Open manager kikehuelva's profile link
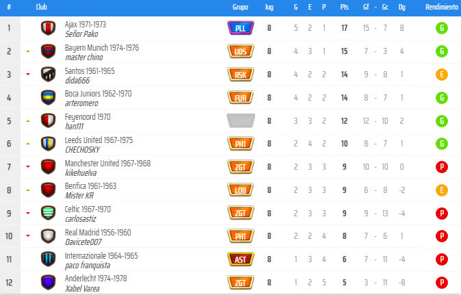 click(81, 173)
